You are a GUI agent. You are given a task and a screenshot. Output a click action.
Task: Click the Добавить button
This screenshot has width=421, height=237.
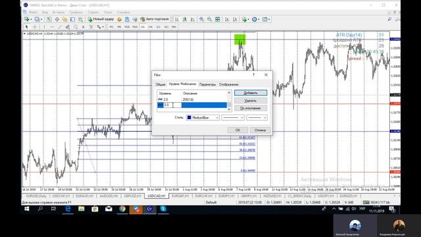click(x=251, y=93)
